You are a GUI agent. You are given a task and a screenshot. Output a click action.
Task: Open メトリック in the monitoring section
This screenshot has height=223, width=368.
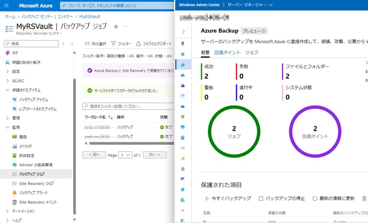(25, 146)
